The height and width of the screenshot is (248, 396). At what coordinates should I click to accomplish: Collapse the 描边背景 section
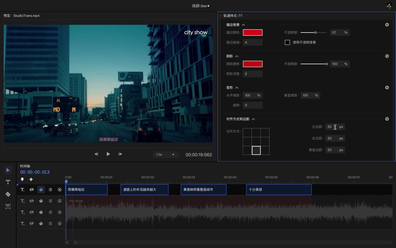click(243, 25)
